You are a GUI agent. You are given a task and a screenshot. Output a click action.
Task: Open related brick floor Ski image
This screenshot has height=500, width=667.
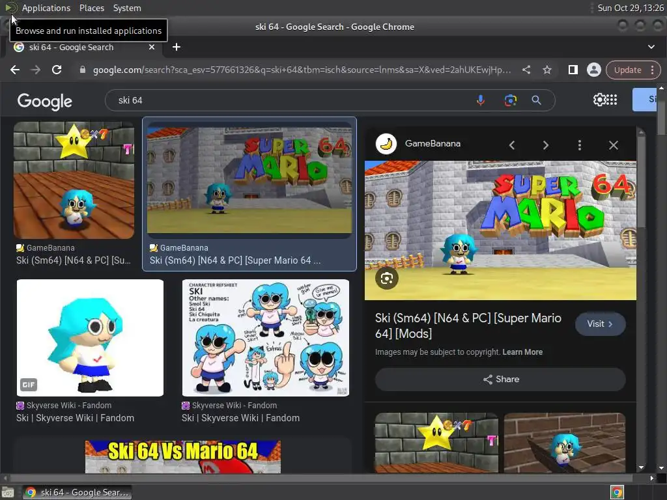pos(565,442)
